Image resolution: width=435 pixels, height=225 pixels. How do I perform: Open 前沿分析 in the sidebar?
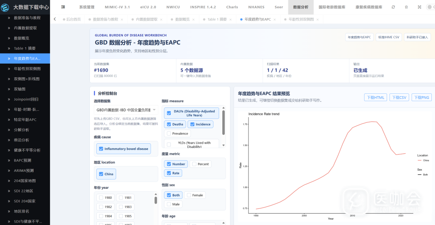[21, 140]
